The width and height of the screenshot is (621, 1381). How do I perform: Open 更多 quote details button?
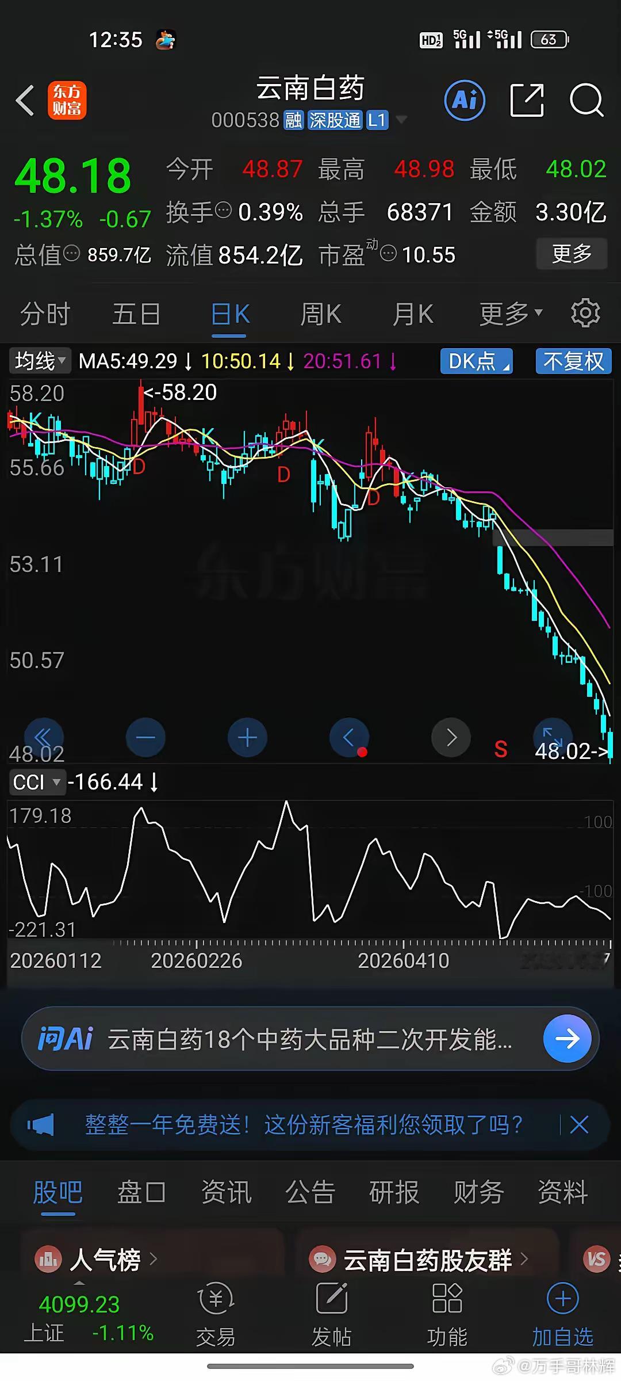coord(572,254)
